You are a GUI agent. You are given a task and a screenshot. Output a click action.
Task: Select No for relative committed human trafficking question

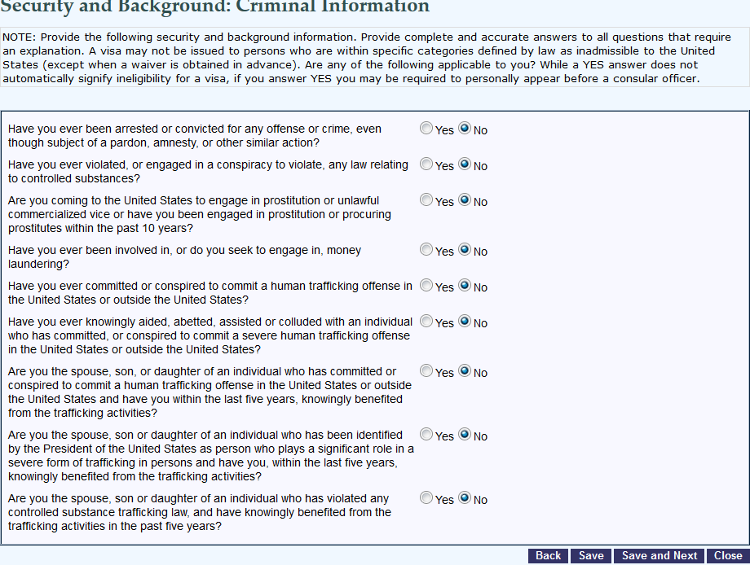[x=465, y=371]
